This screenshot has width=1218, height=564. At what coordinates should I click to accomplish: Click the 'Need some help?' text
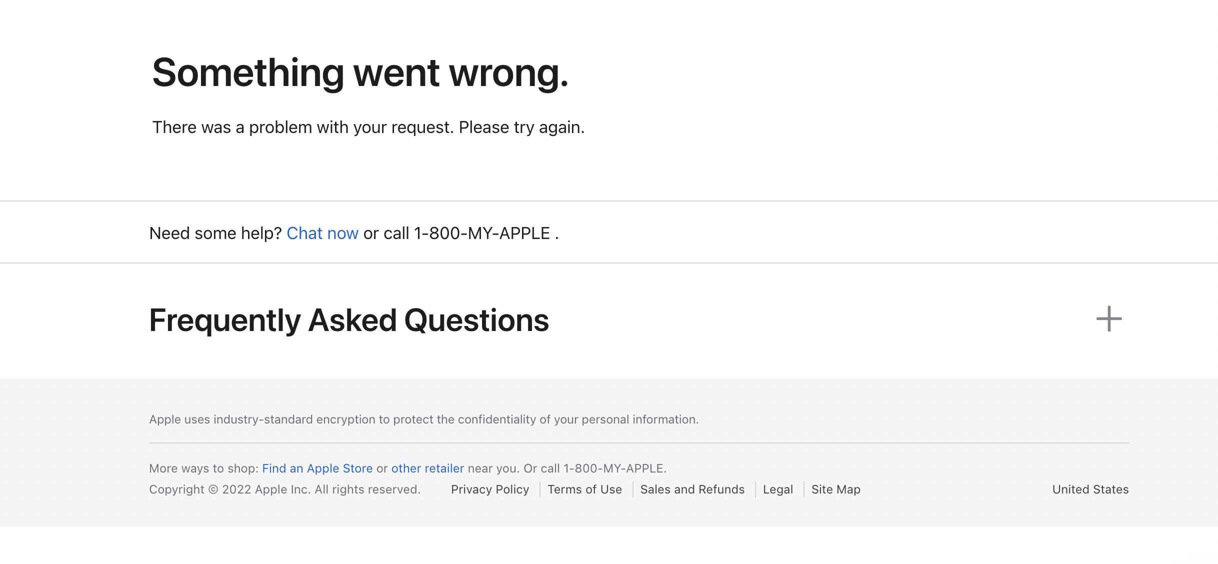click(x=215, y=233)
